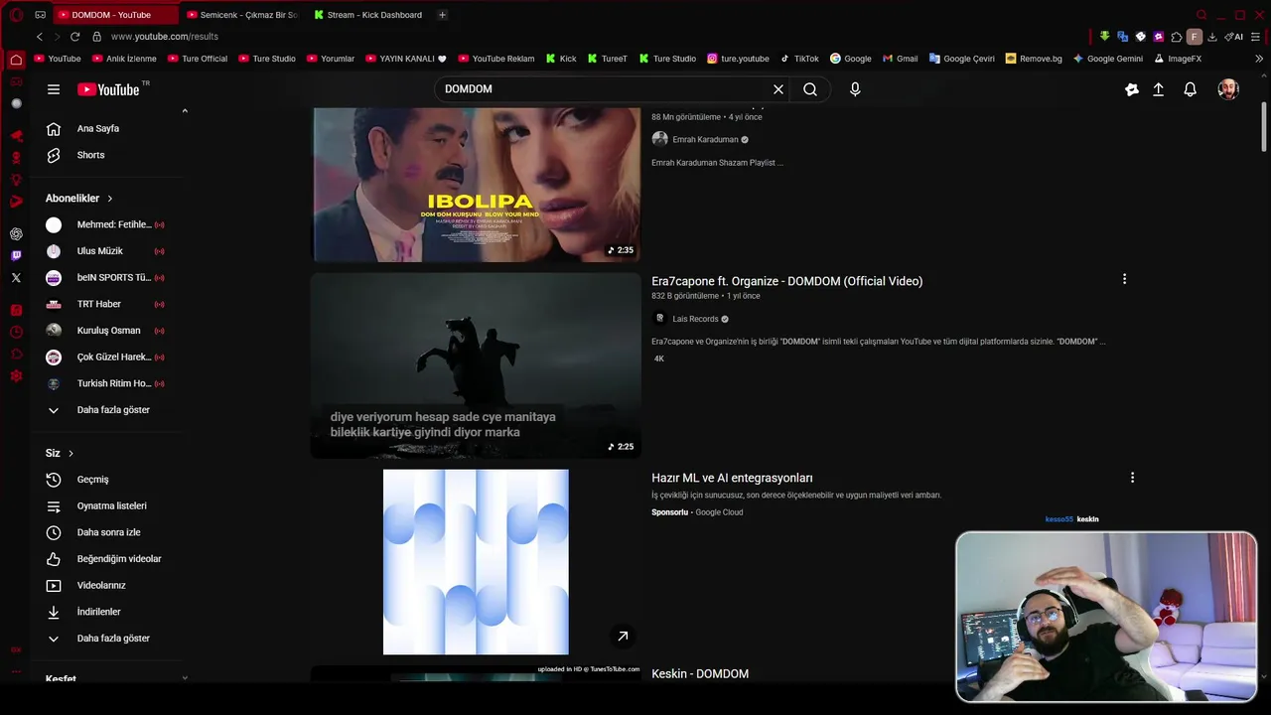Clear the DOMDOM search text with X
The width and height of the screenshot is (1271, 715).
778,89
